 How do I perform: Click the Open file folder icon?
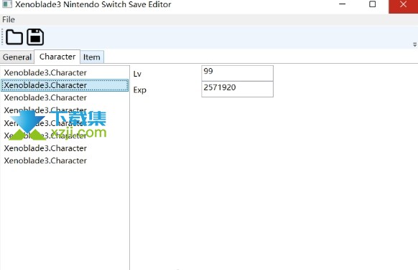click(x=14, y=37)
